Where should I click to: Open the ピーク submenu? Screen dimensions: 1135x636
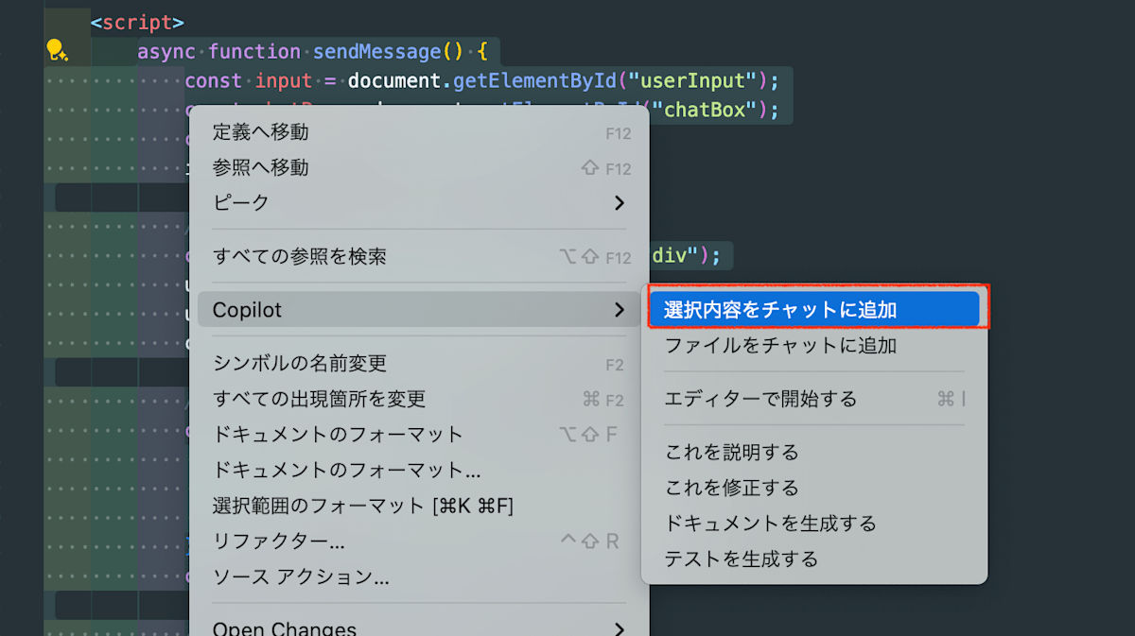tap(419, 203)
